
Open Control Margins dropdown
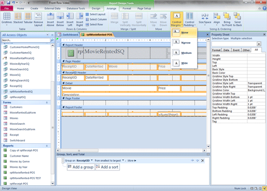coord(177,20)
